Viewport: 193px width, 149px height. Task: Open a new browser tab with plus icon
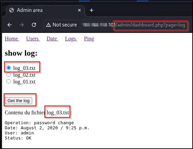pyautogui.click(x=92, y=10)
